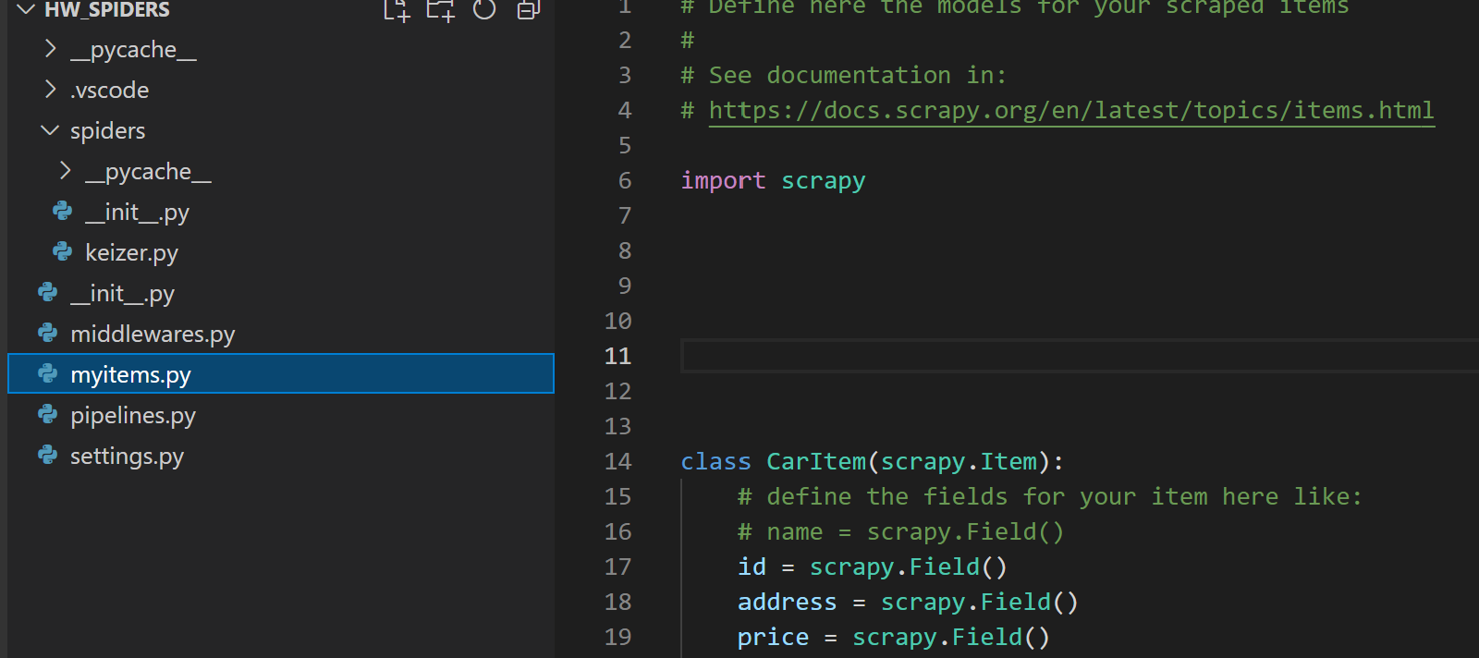Collapse the spiders folder chevron
Viewport: 1479px width, 658px height.
[51, 130]
